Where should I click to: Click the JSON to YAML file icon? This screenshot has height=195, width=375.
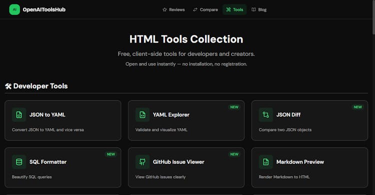point(19,115)
